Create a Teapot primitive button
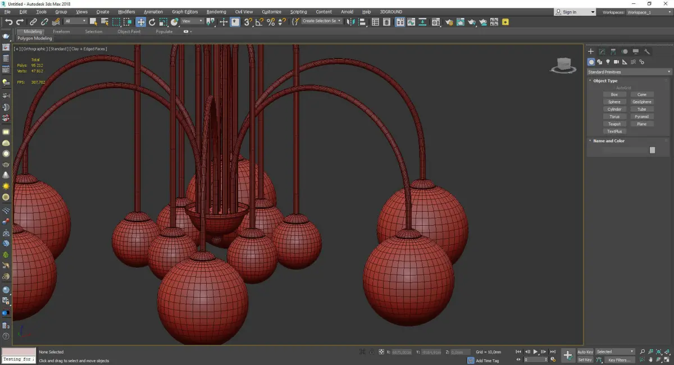674x365 pixels. [x=614, y=124]
